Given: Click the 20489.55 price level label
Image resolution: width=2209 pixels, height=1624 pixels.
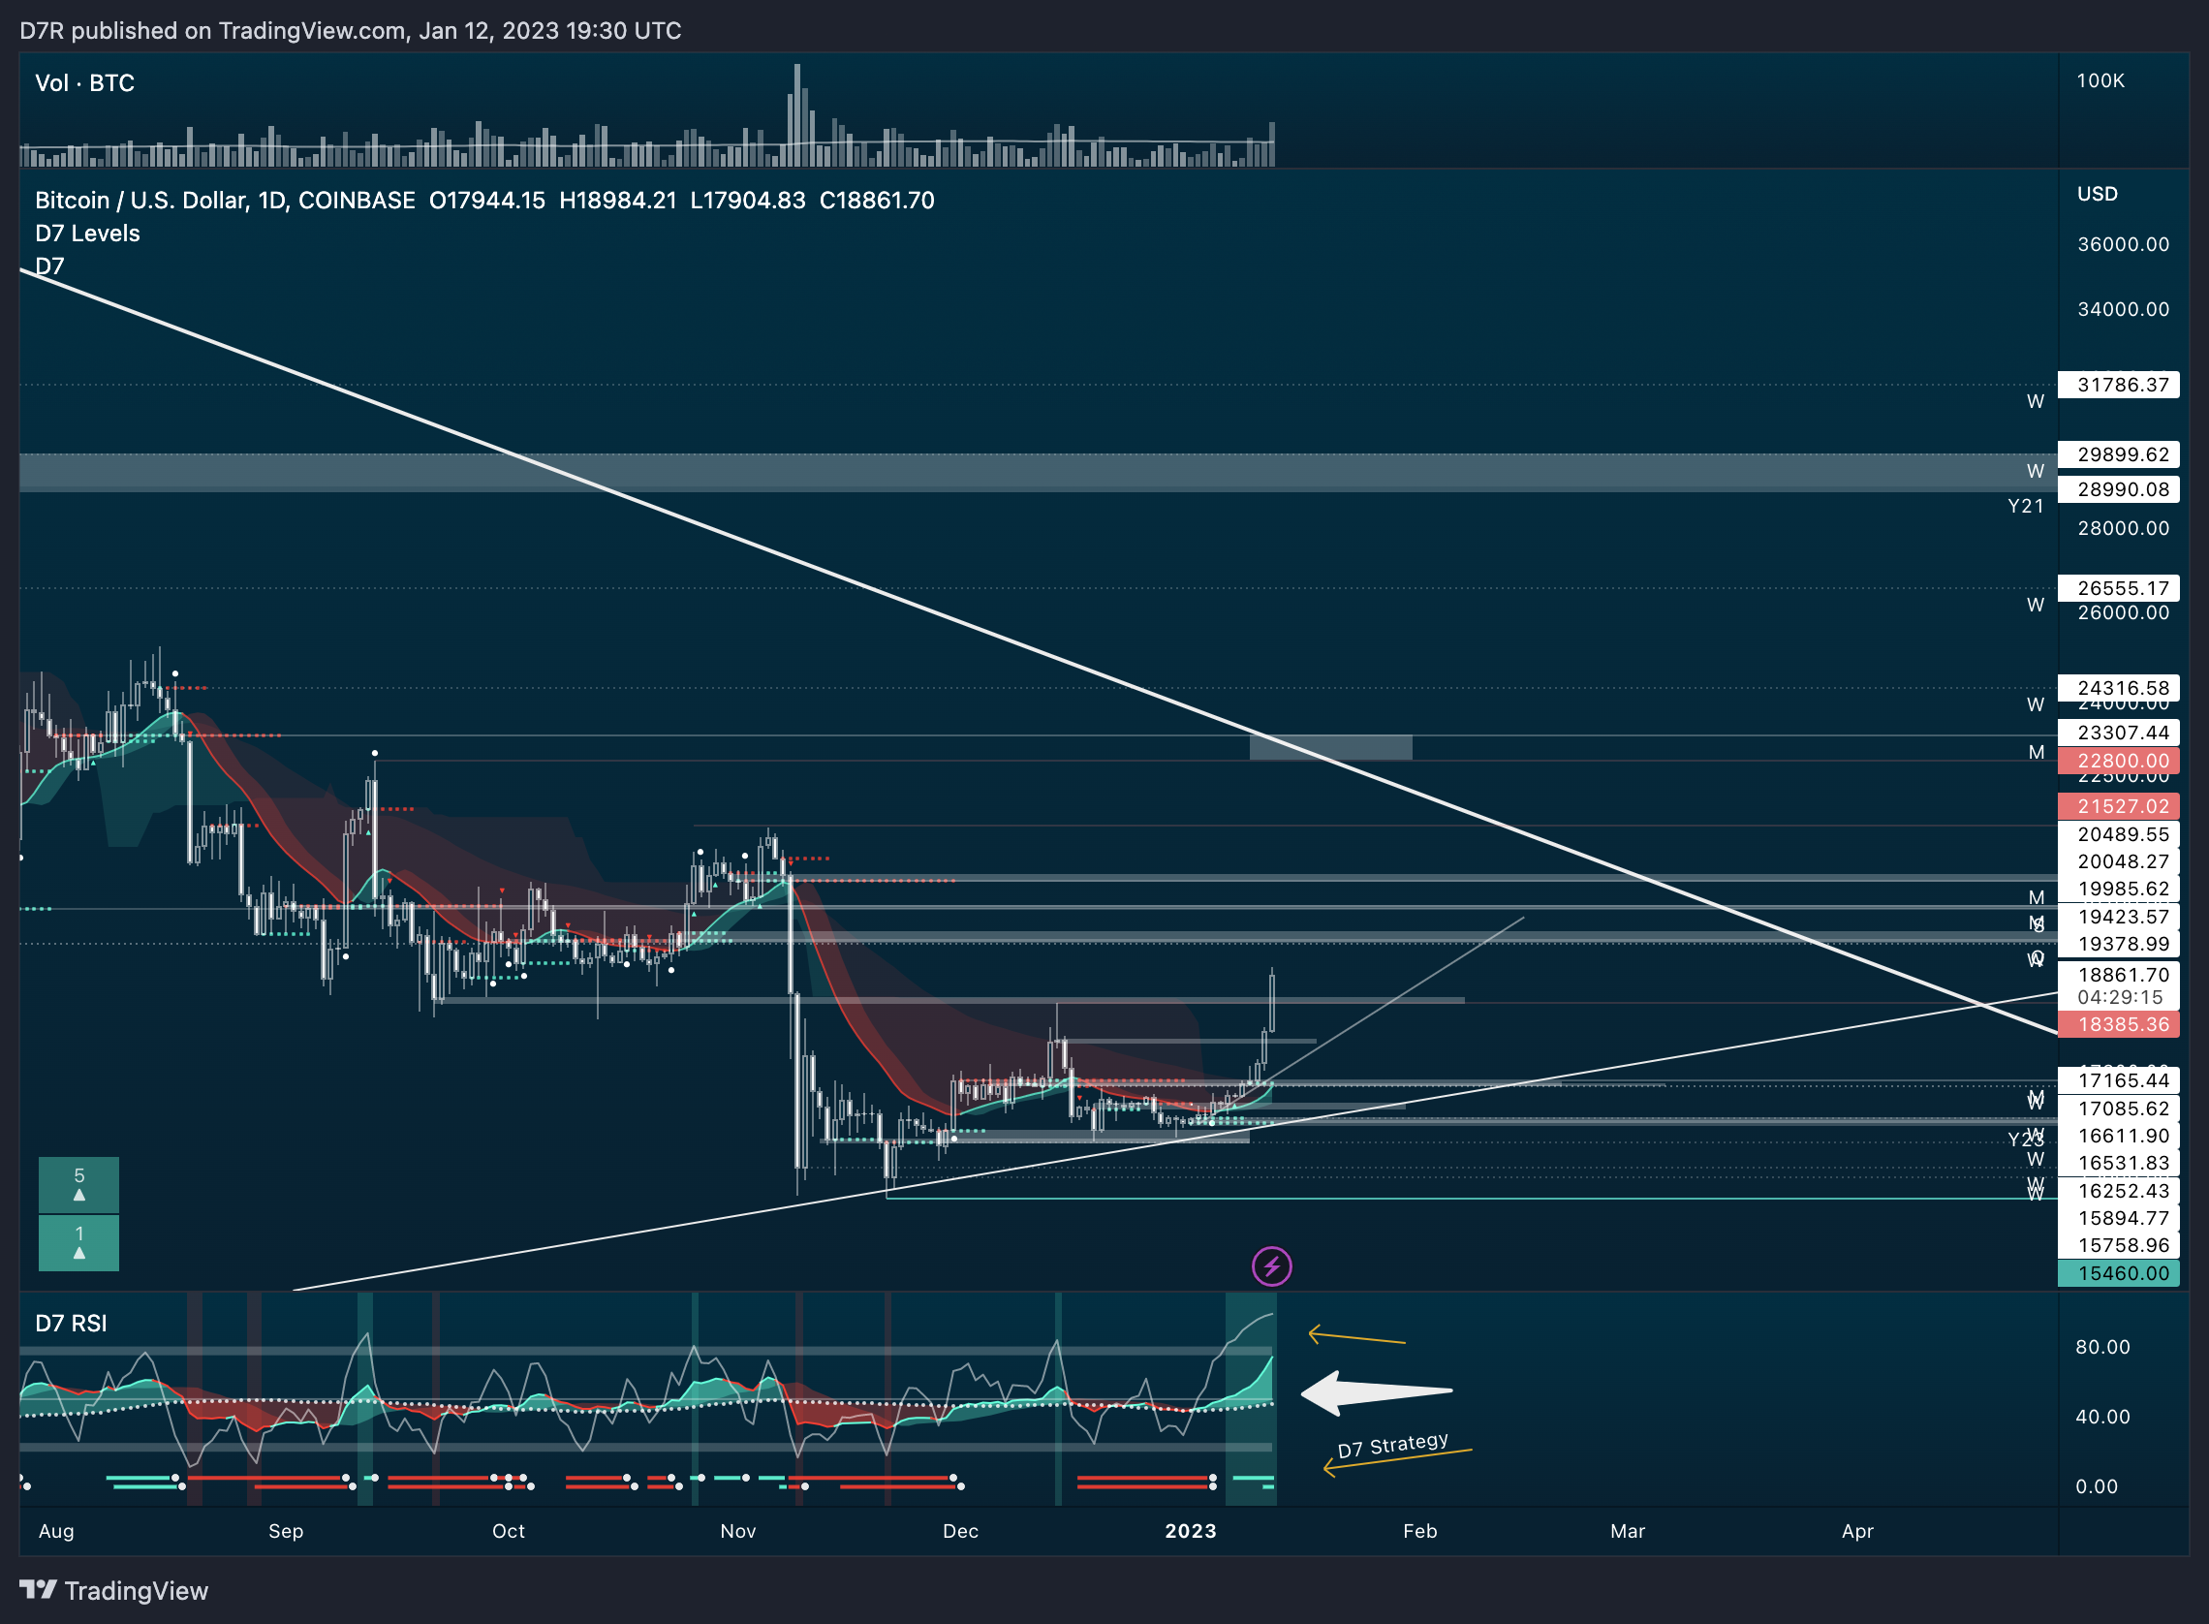Looking at the screenshot, I should 2118,834.
